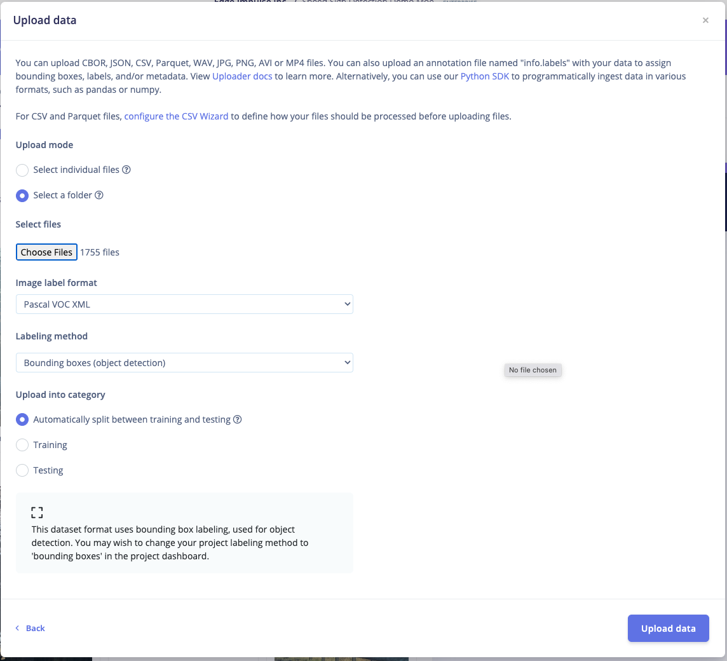Viewport: 727px width, 661px height.
Task: Click the bounding box labeling info message
Action: click(x=170, y=543)
